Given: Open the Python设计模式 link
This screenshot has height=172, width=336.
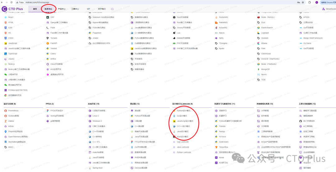Looking at the screenshot, I should (184, 111).
